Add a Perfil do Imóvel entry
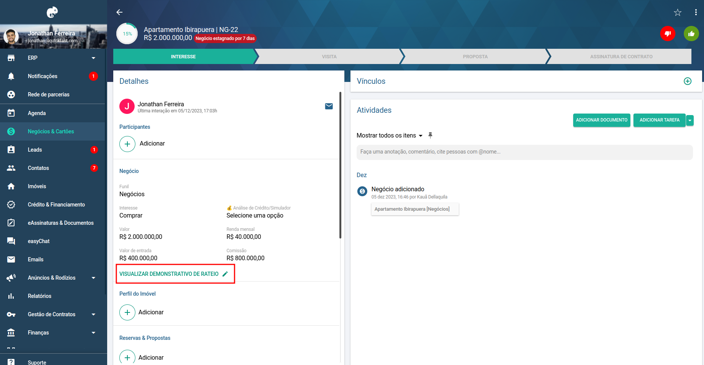Screen dimensions: 704x365 (x=127, y=312)
